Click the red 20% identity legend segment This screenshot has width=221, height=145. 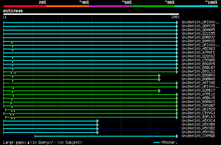25,6
